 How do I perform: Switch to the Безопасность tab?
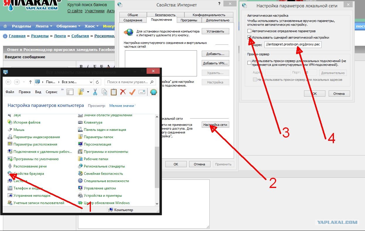165,15
